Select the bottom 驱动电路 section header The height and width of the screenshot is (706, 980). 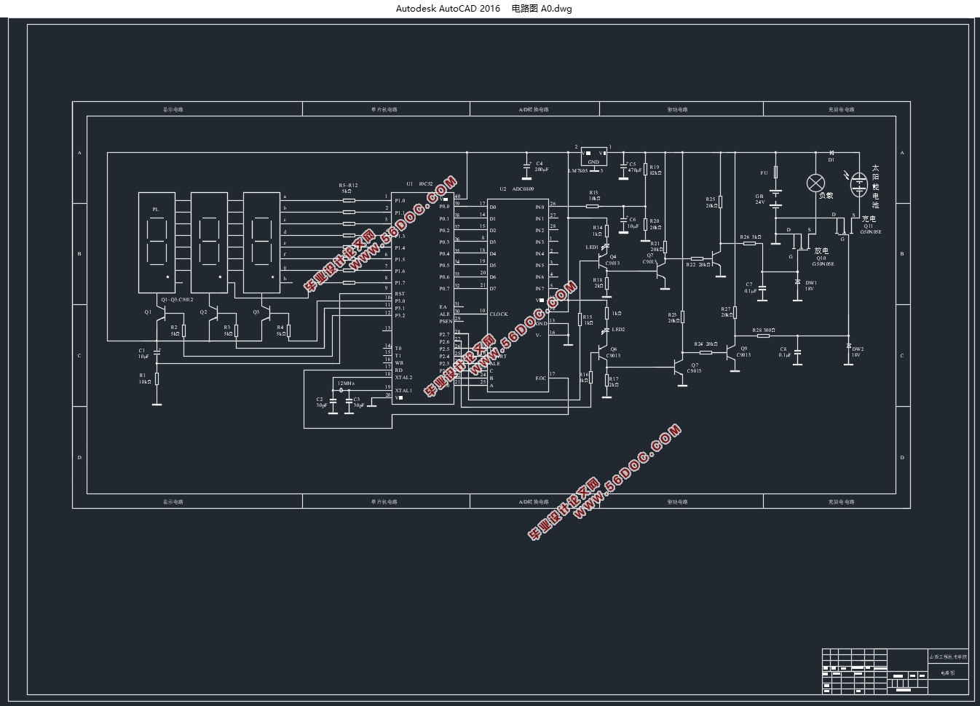(x=677, y=501)
